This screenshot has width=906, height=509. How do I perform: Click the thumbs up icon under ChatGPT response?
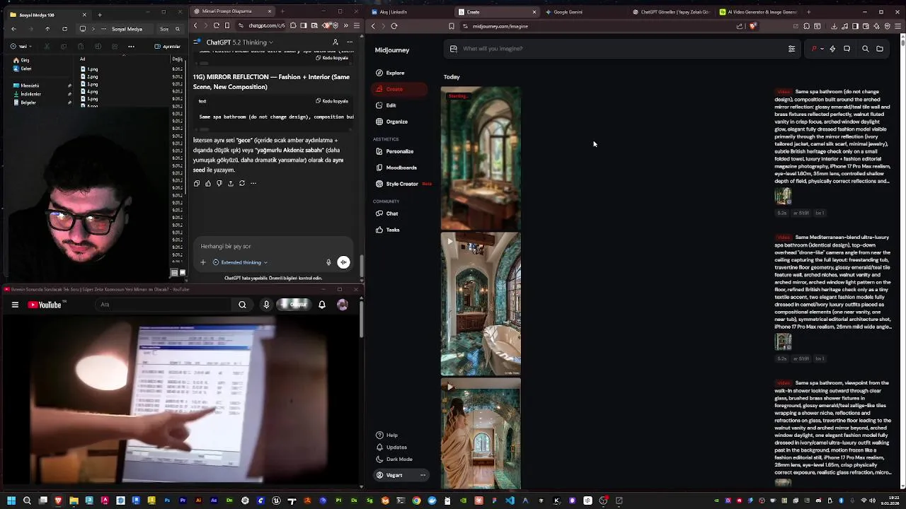point(208,183)
